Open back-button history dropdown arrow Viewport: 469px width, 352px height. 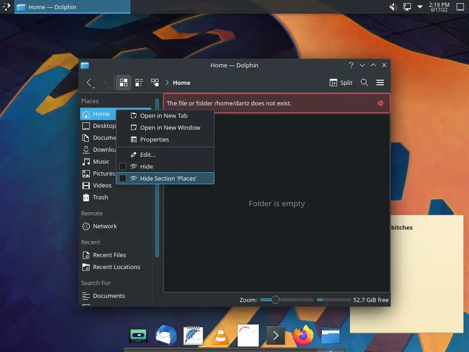coord(93,88)
